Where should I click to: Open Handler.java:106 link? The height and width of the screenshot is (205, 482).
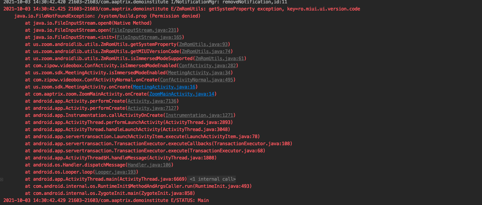(x=149, y=165)
